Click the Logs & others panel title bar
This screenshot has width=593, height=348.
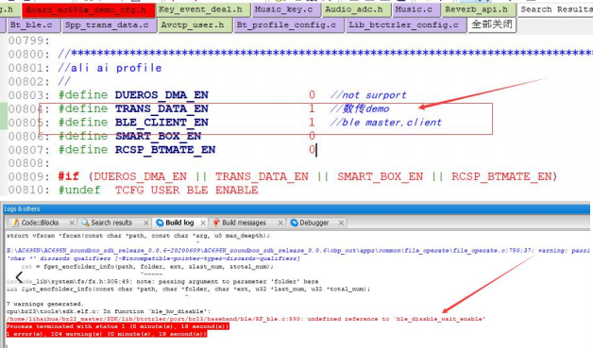(x=296, y=209)
